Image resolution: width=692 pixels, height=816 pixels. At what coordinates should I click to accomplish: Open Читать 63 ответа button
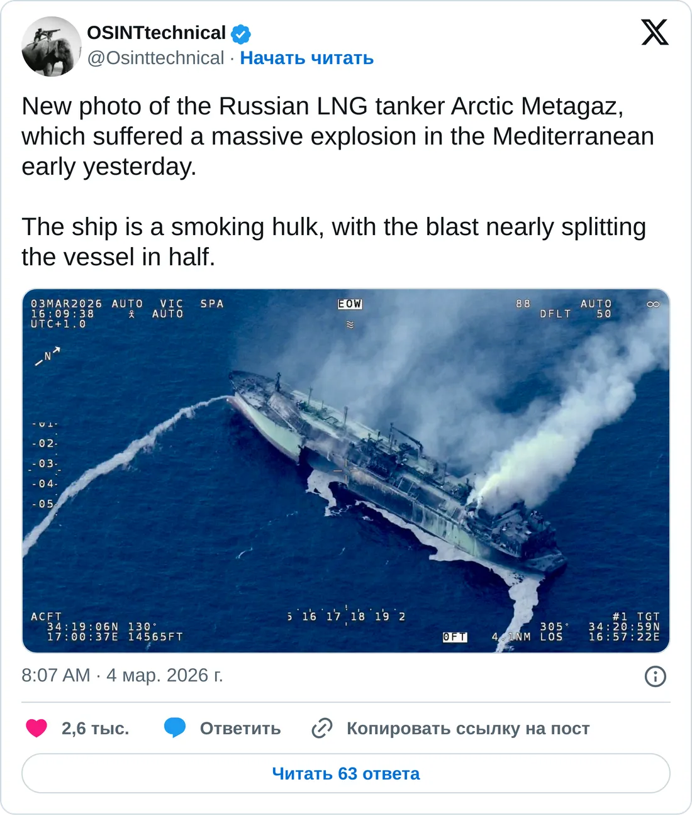coord(346,773)
